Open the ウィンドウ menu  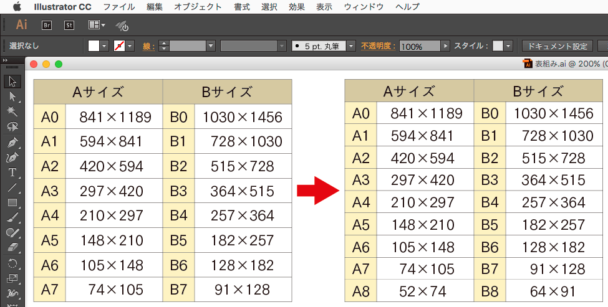point(364,7)
